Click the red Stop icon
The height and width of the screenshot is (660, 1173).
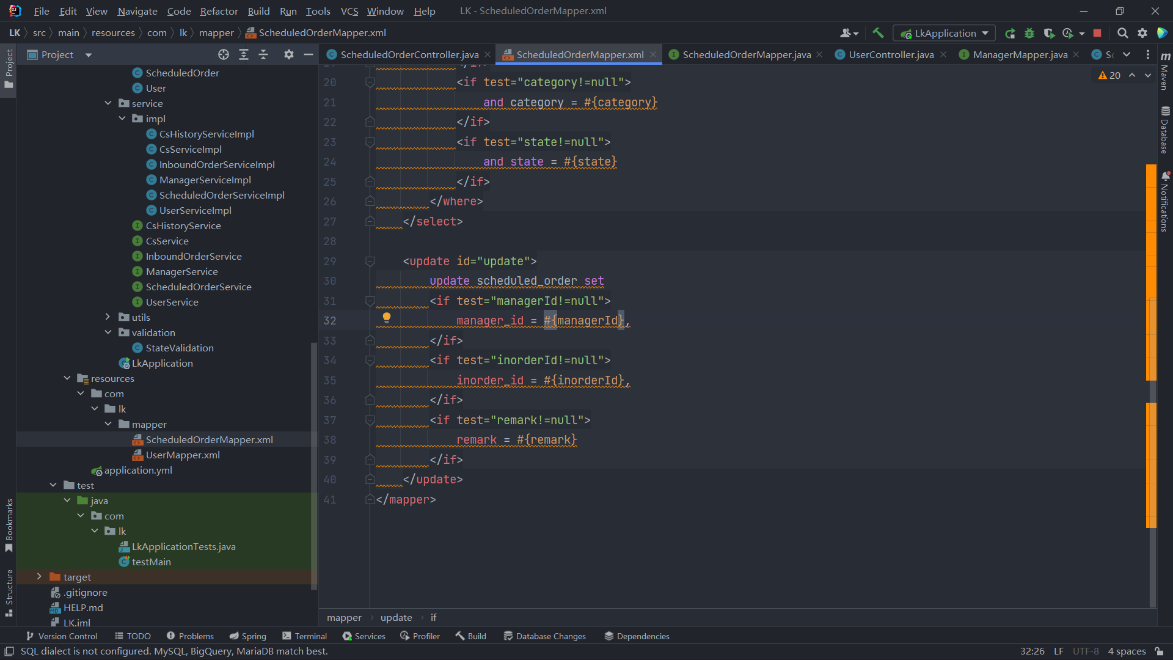point(1097,33)
